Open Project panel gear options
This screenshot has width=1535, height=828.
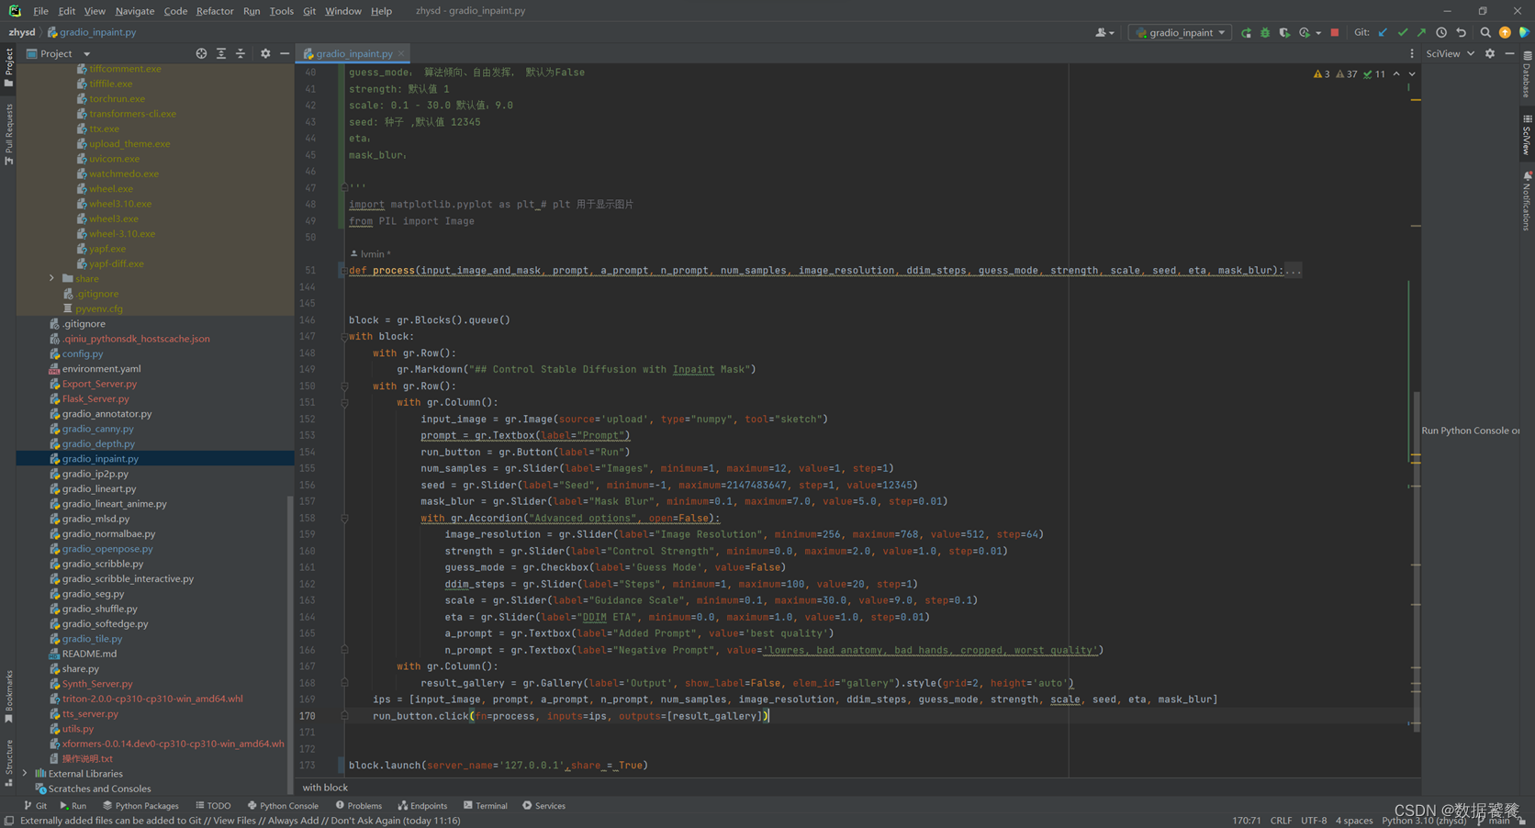tap(265, 54)
